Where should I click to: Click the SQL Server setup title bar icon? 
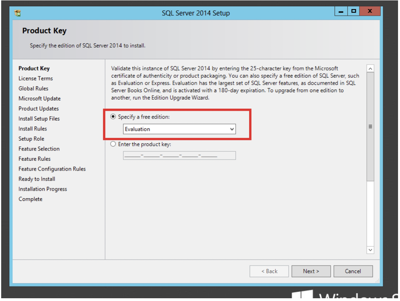18,13
